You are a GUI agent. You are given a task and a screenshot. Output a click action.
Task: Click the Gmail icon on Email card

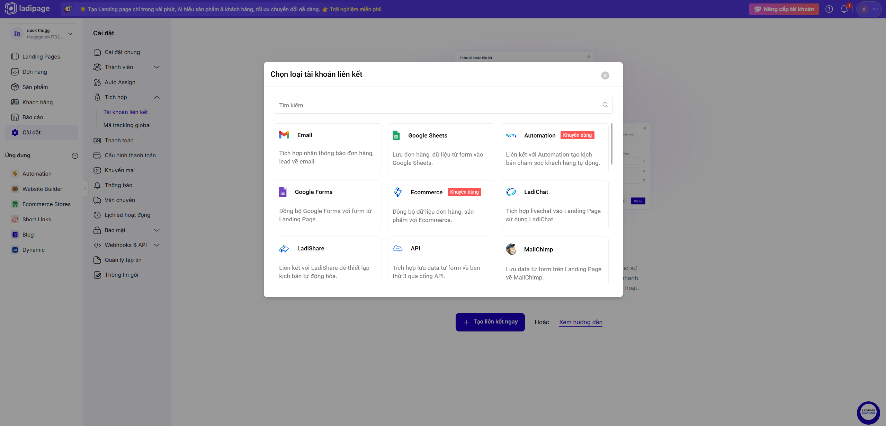pos(284,135)
